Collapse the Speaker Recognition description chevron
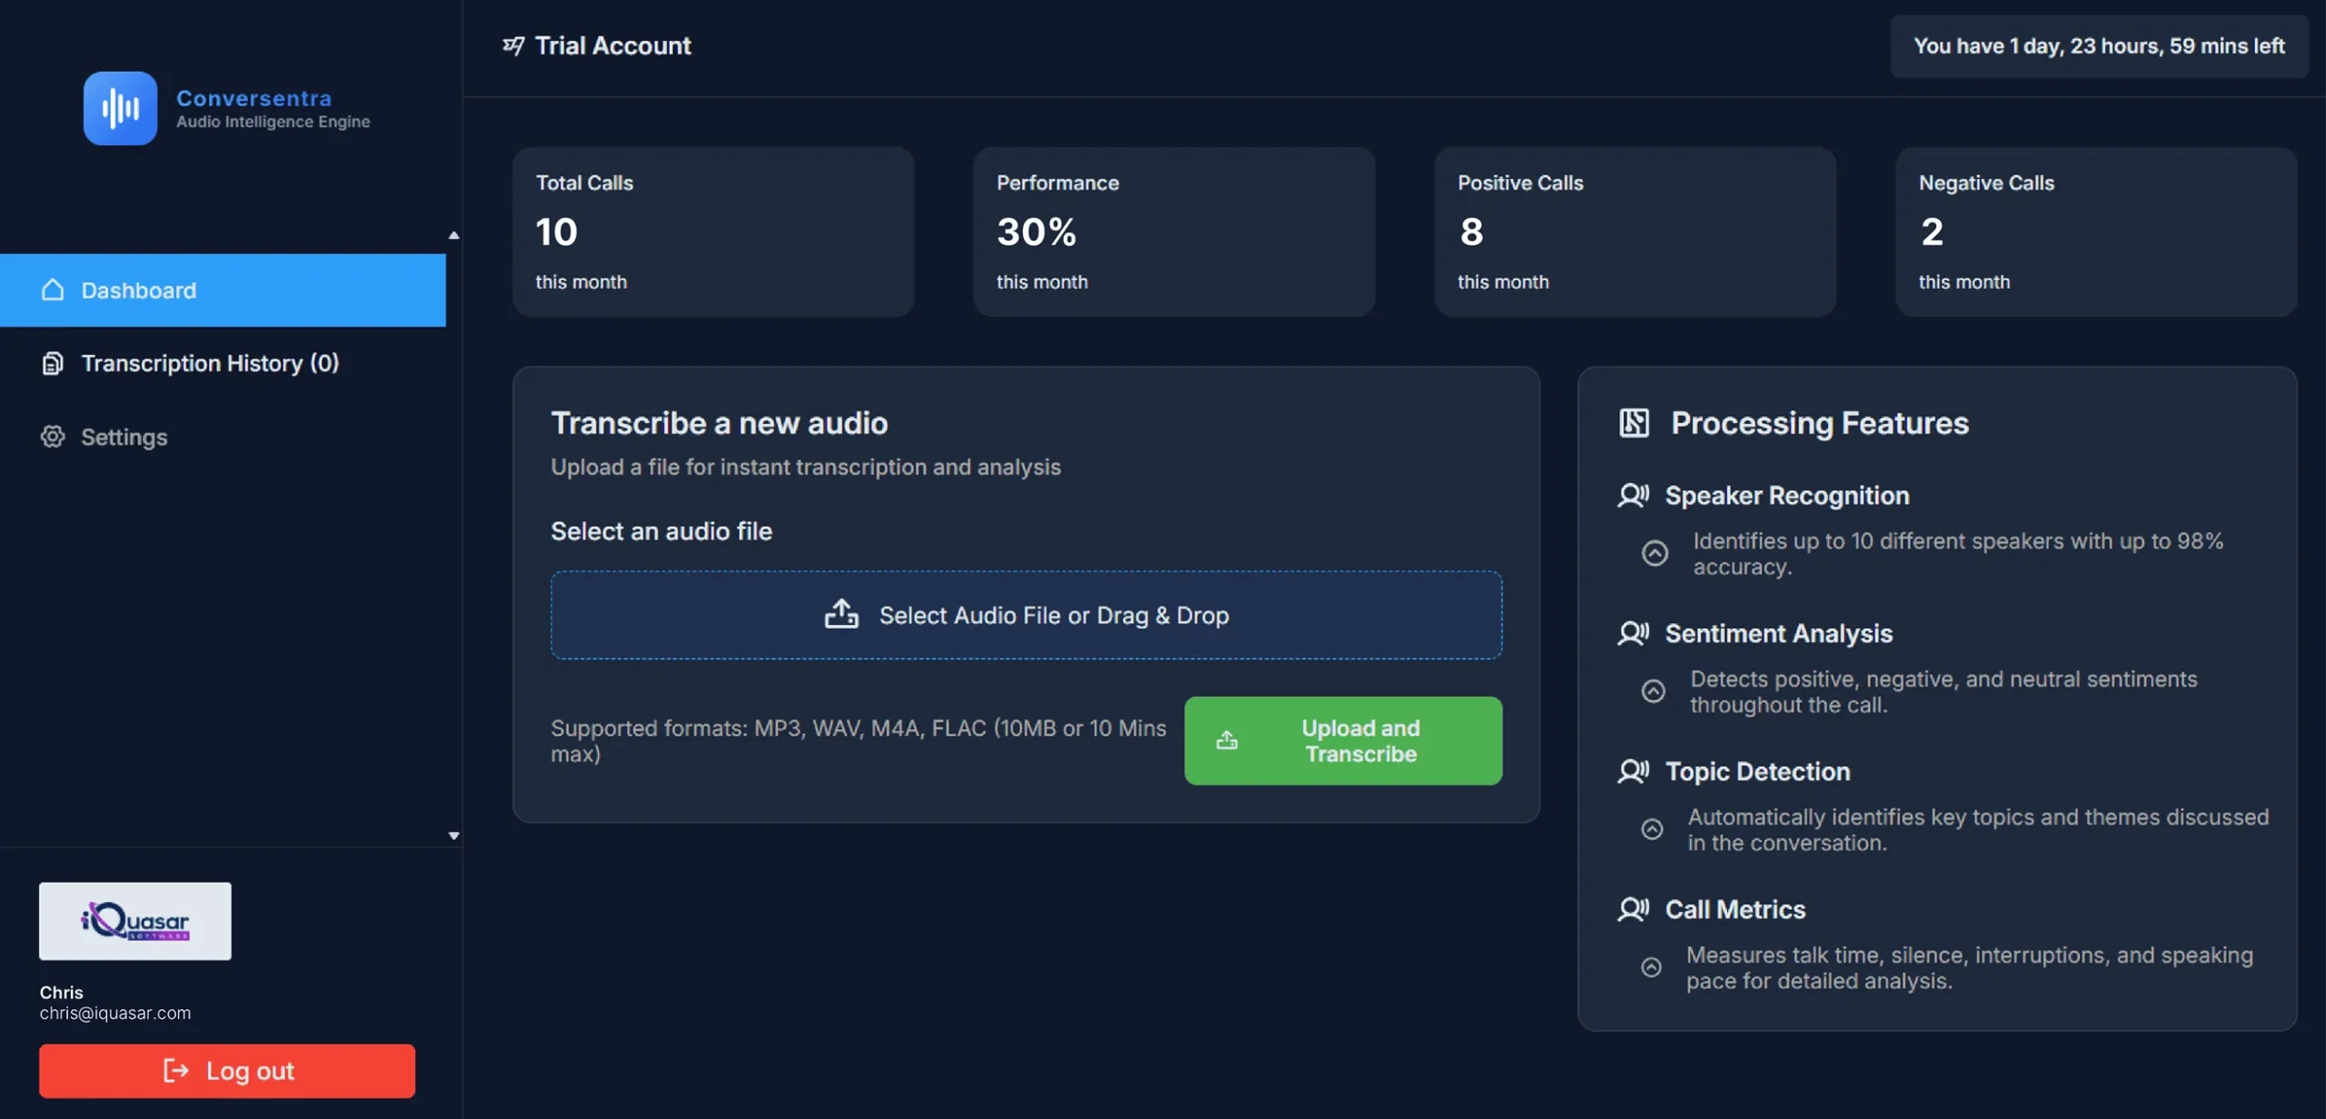Viewport: 2326px width, 1119px height. 1655,553
